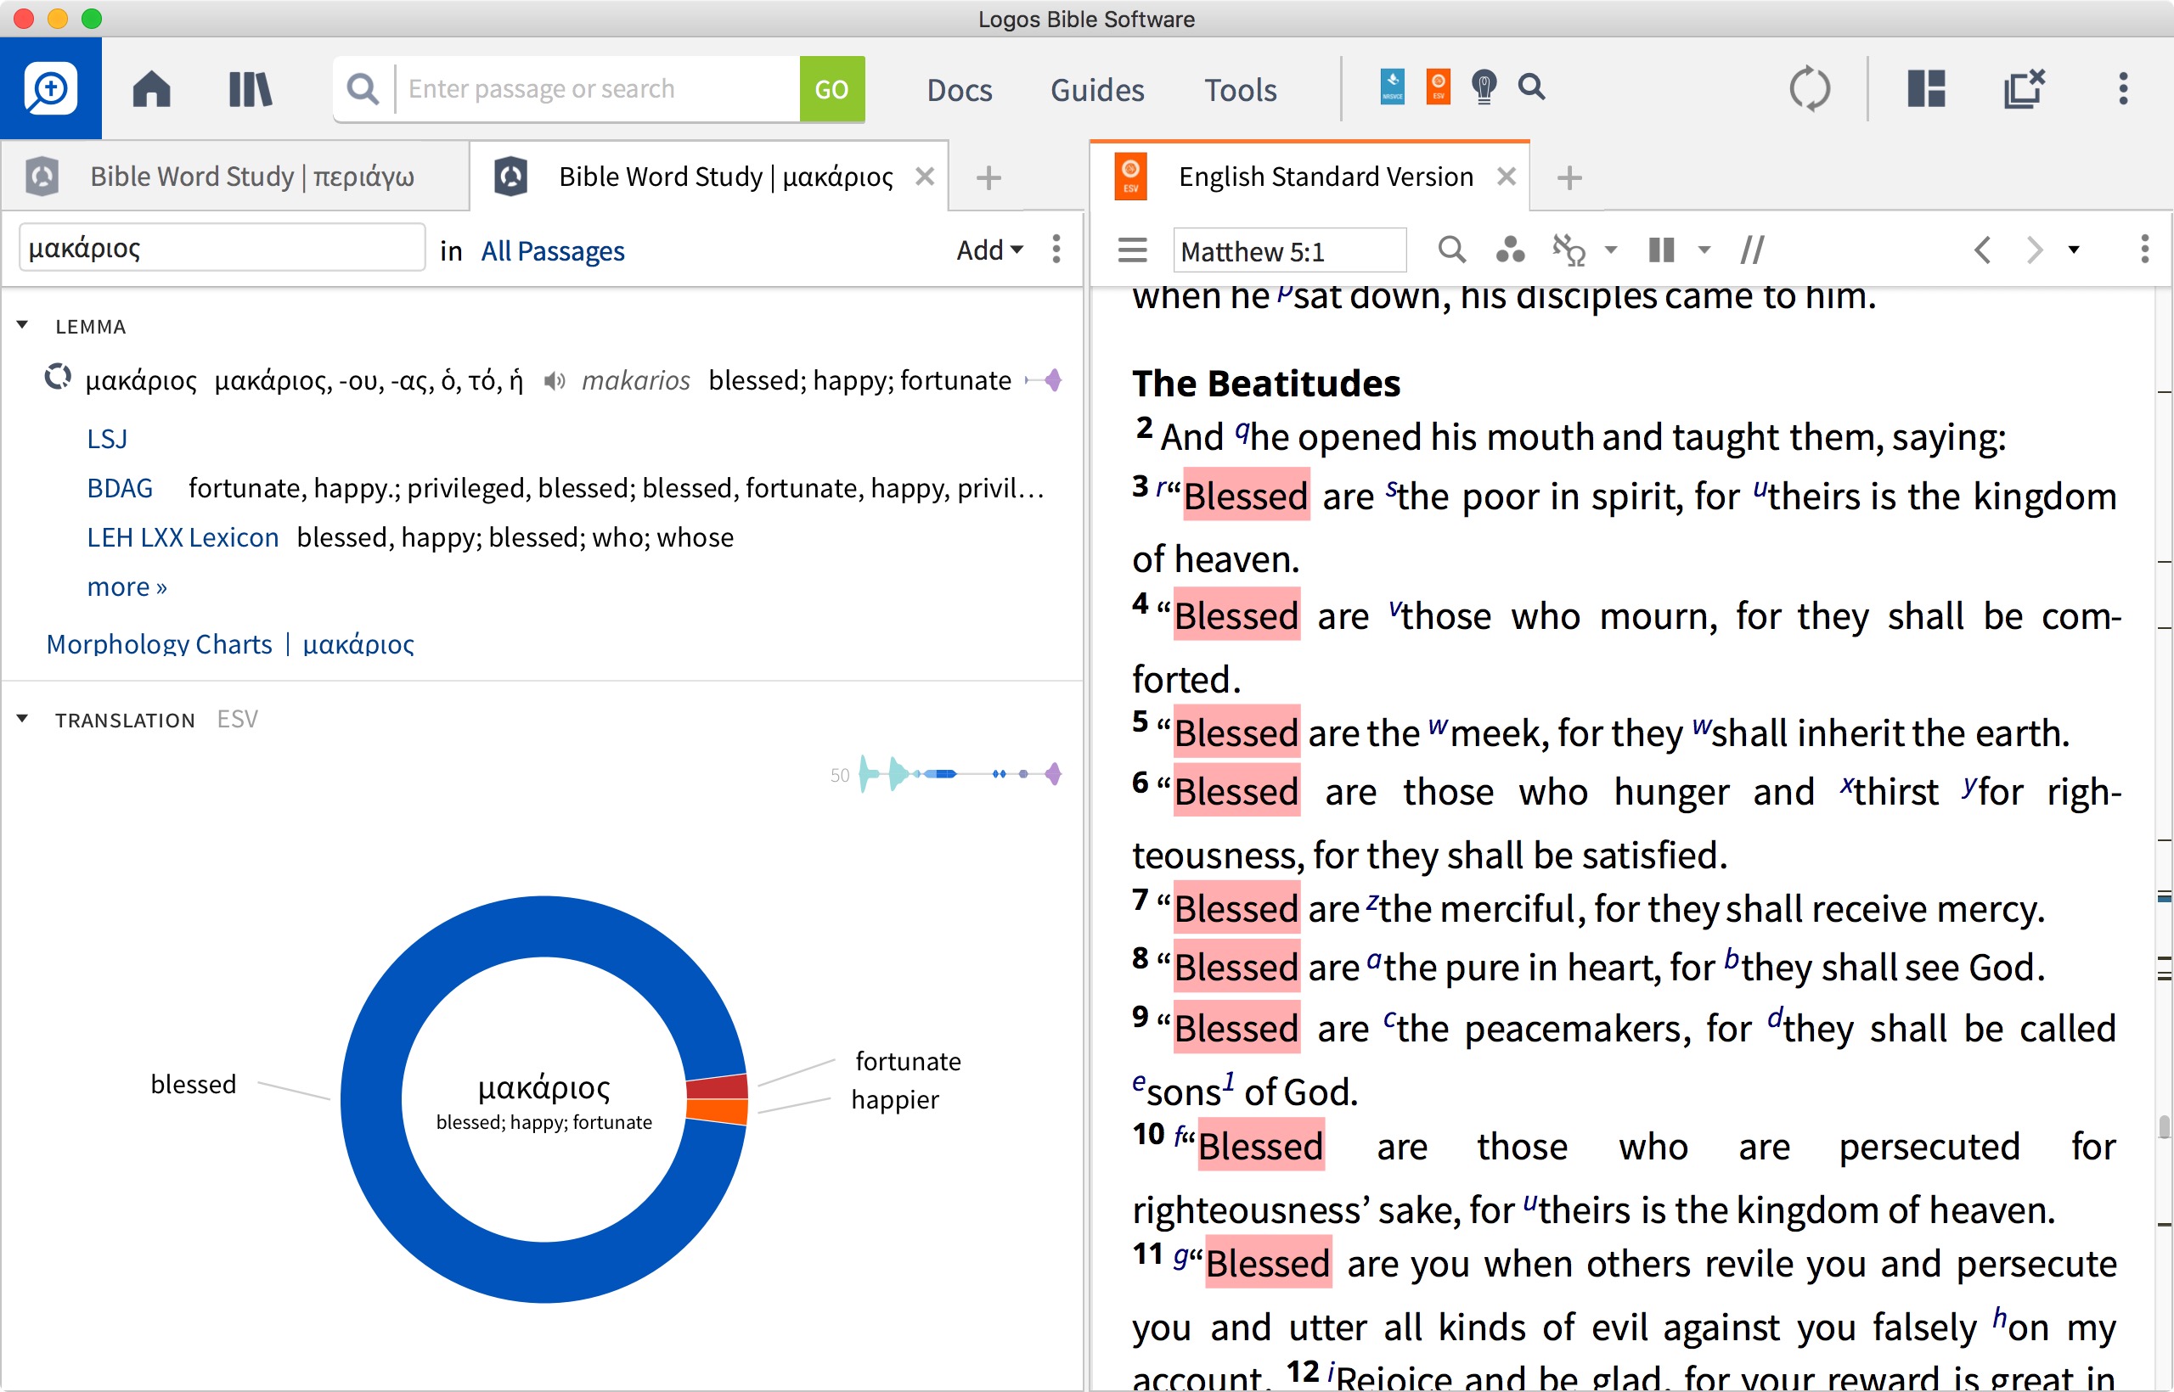Add new tab in left panel
The height and width of the screenshot is (1392, 2174).
(988, 177)
